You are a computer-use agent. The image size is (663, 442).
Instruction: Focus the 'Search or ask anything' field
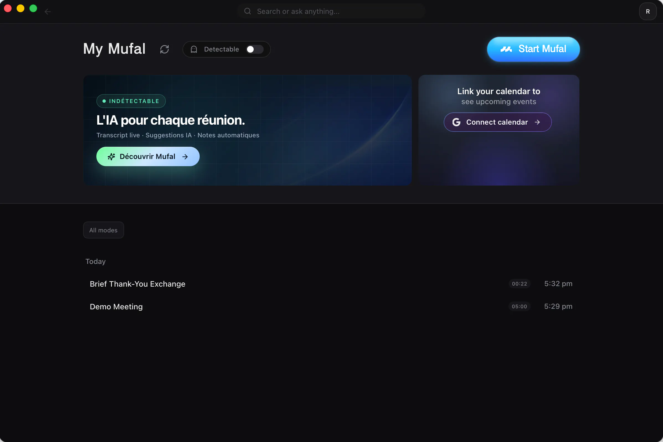(x=331, y=11)
